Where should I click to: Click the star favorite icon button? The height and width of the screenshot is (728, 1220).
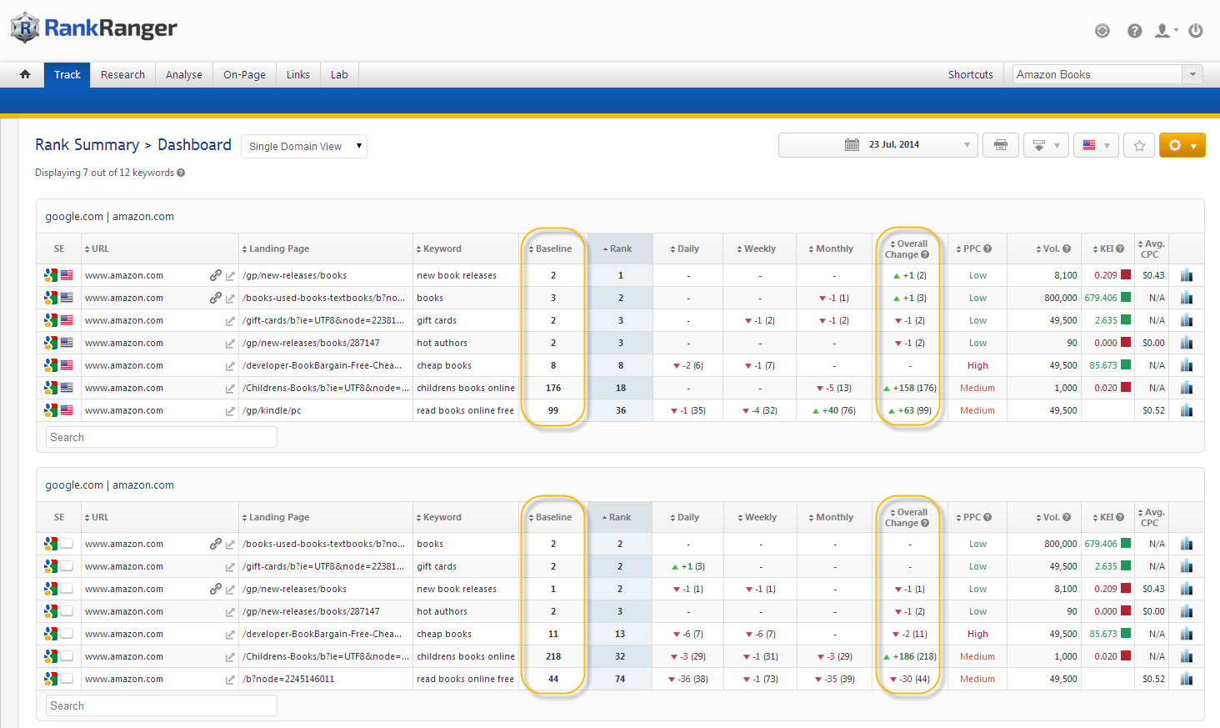[x=1139, y=145]
